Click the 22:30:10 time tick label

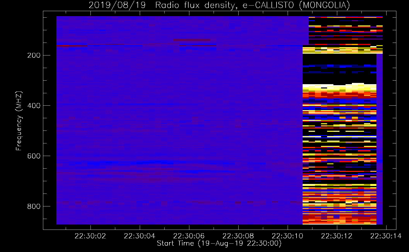coord(287,236)
